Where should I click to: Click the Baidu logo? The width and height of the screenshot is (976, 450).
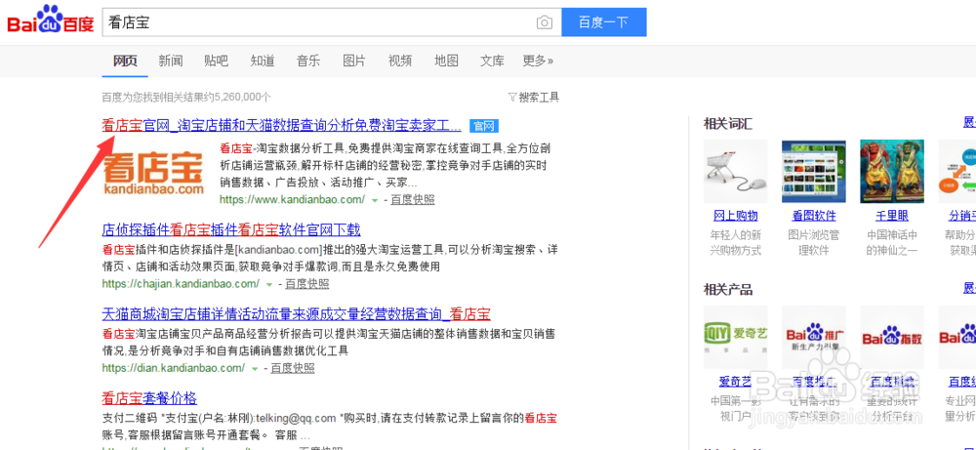[51, 21]
